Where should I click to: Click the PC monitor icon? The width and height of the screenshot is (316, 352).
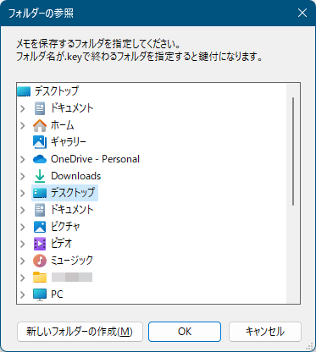tap(40, 294)
